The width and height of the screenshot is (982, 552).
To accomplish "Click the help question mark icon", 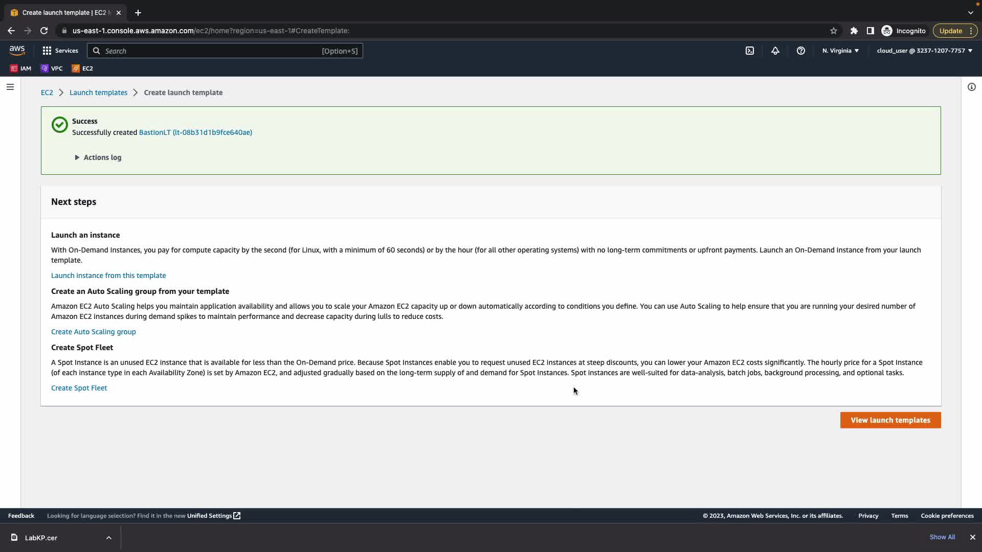I will pos(801,51).
